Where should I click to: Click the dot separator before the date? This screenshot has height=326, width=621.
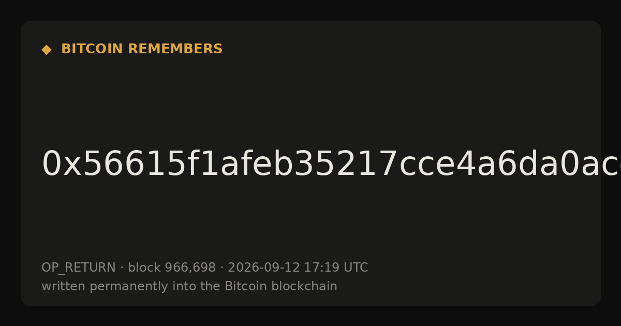(221, 268)
